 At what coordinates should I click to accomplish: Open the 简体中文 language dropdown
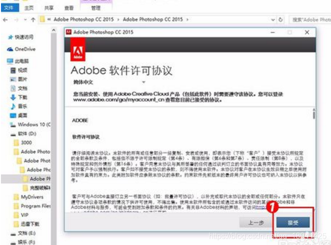[x=109, y=82]
